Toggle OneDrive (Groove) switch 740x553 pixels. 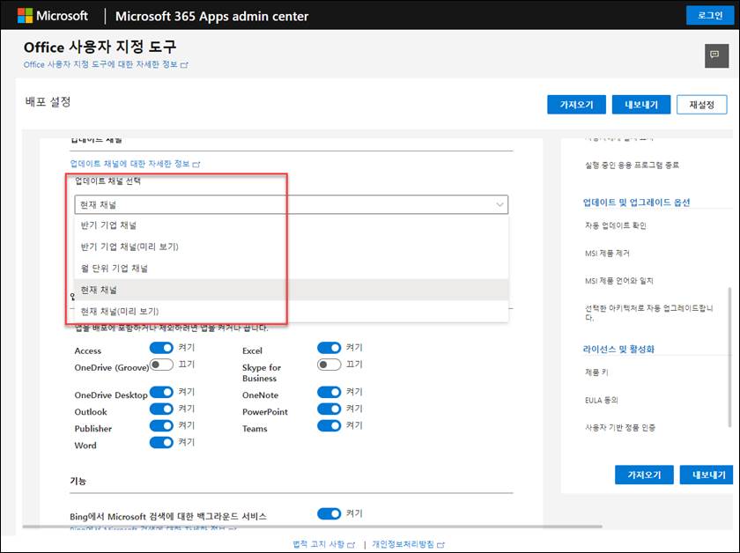click(161, 365)
